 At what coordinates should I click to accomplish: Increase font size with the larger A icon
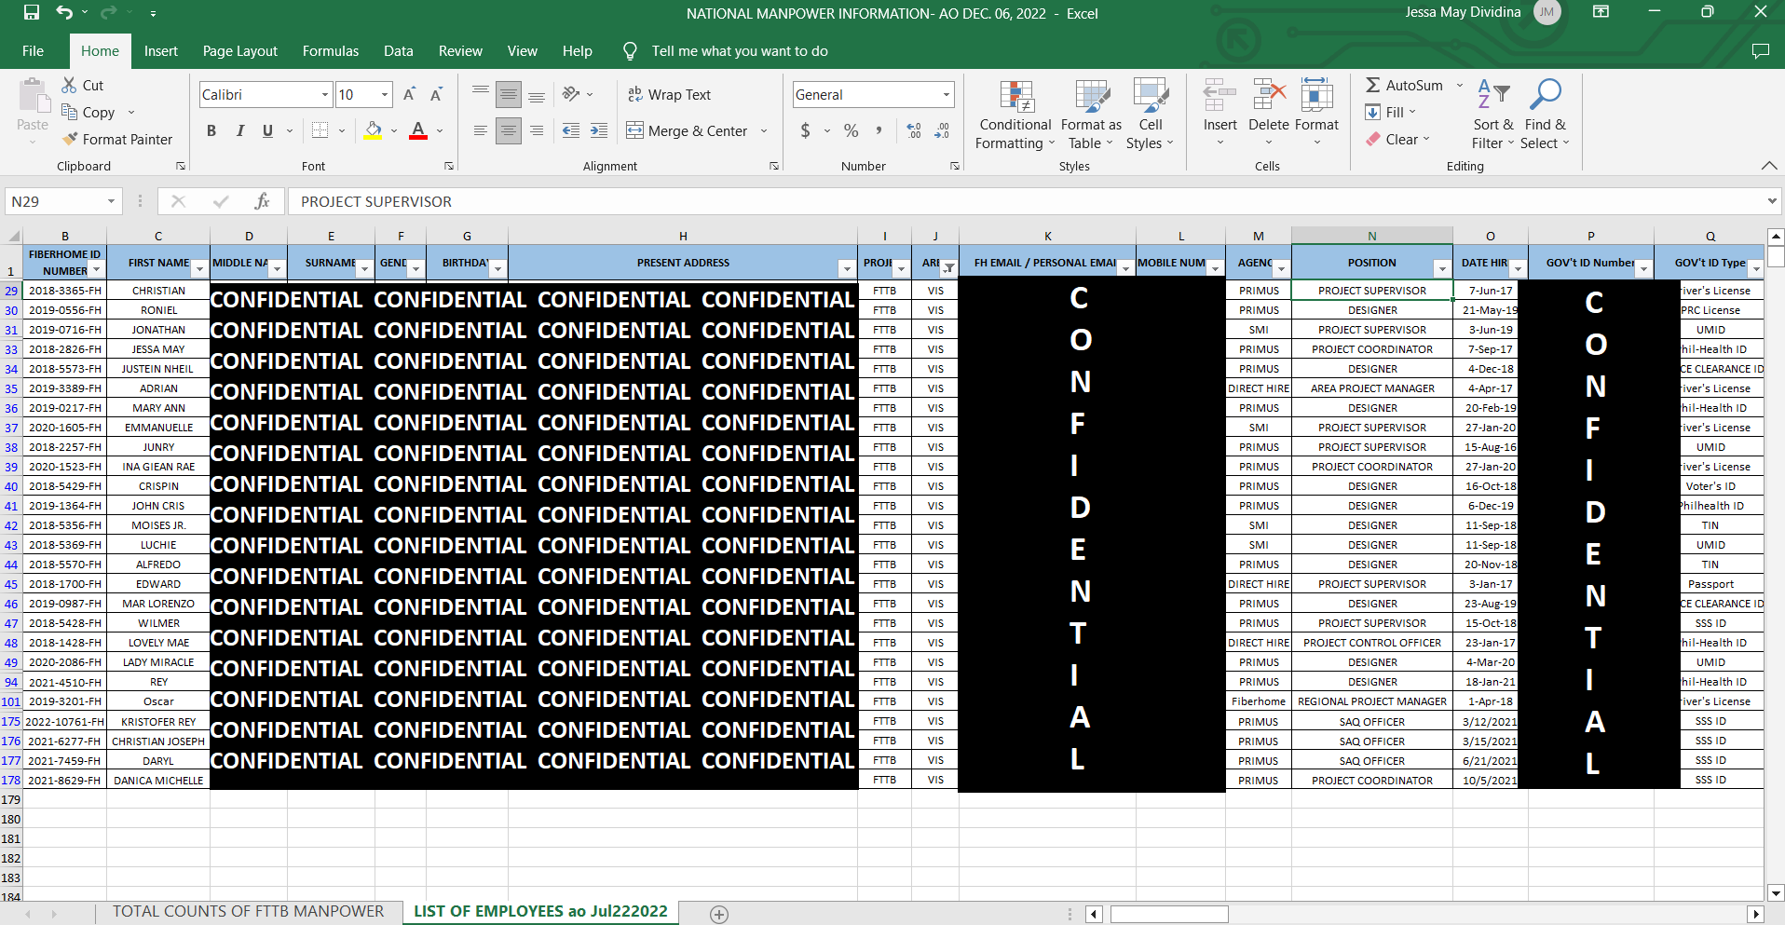tap(409, 94)
